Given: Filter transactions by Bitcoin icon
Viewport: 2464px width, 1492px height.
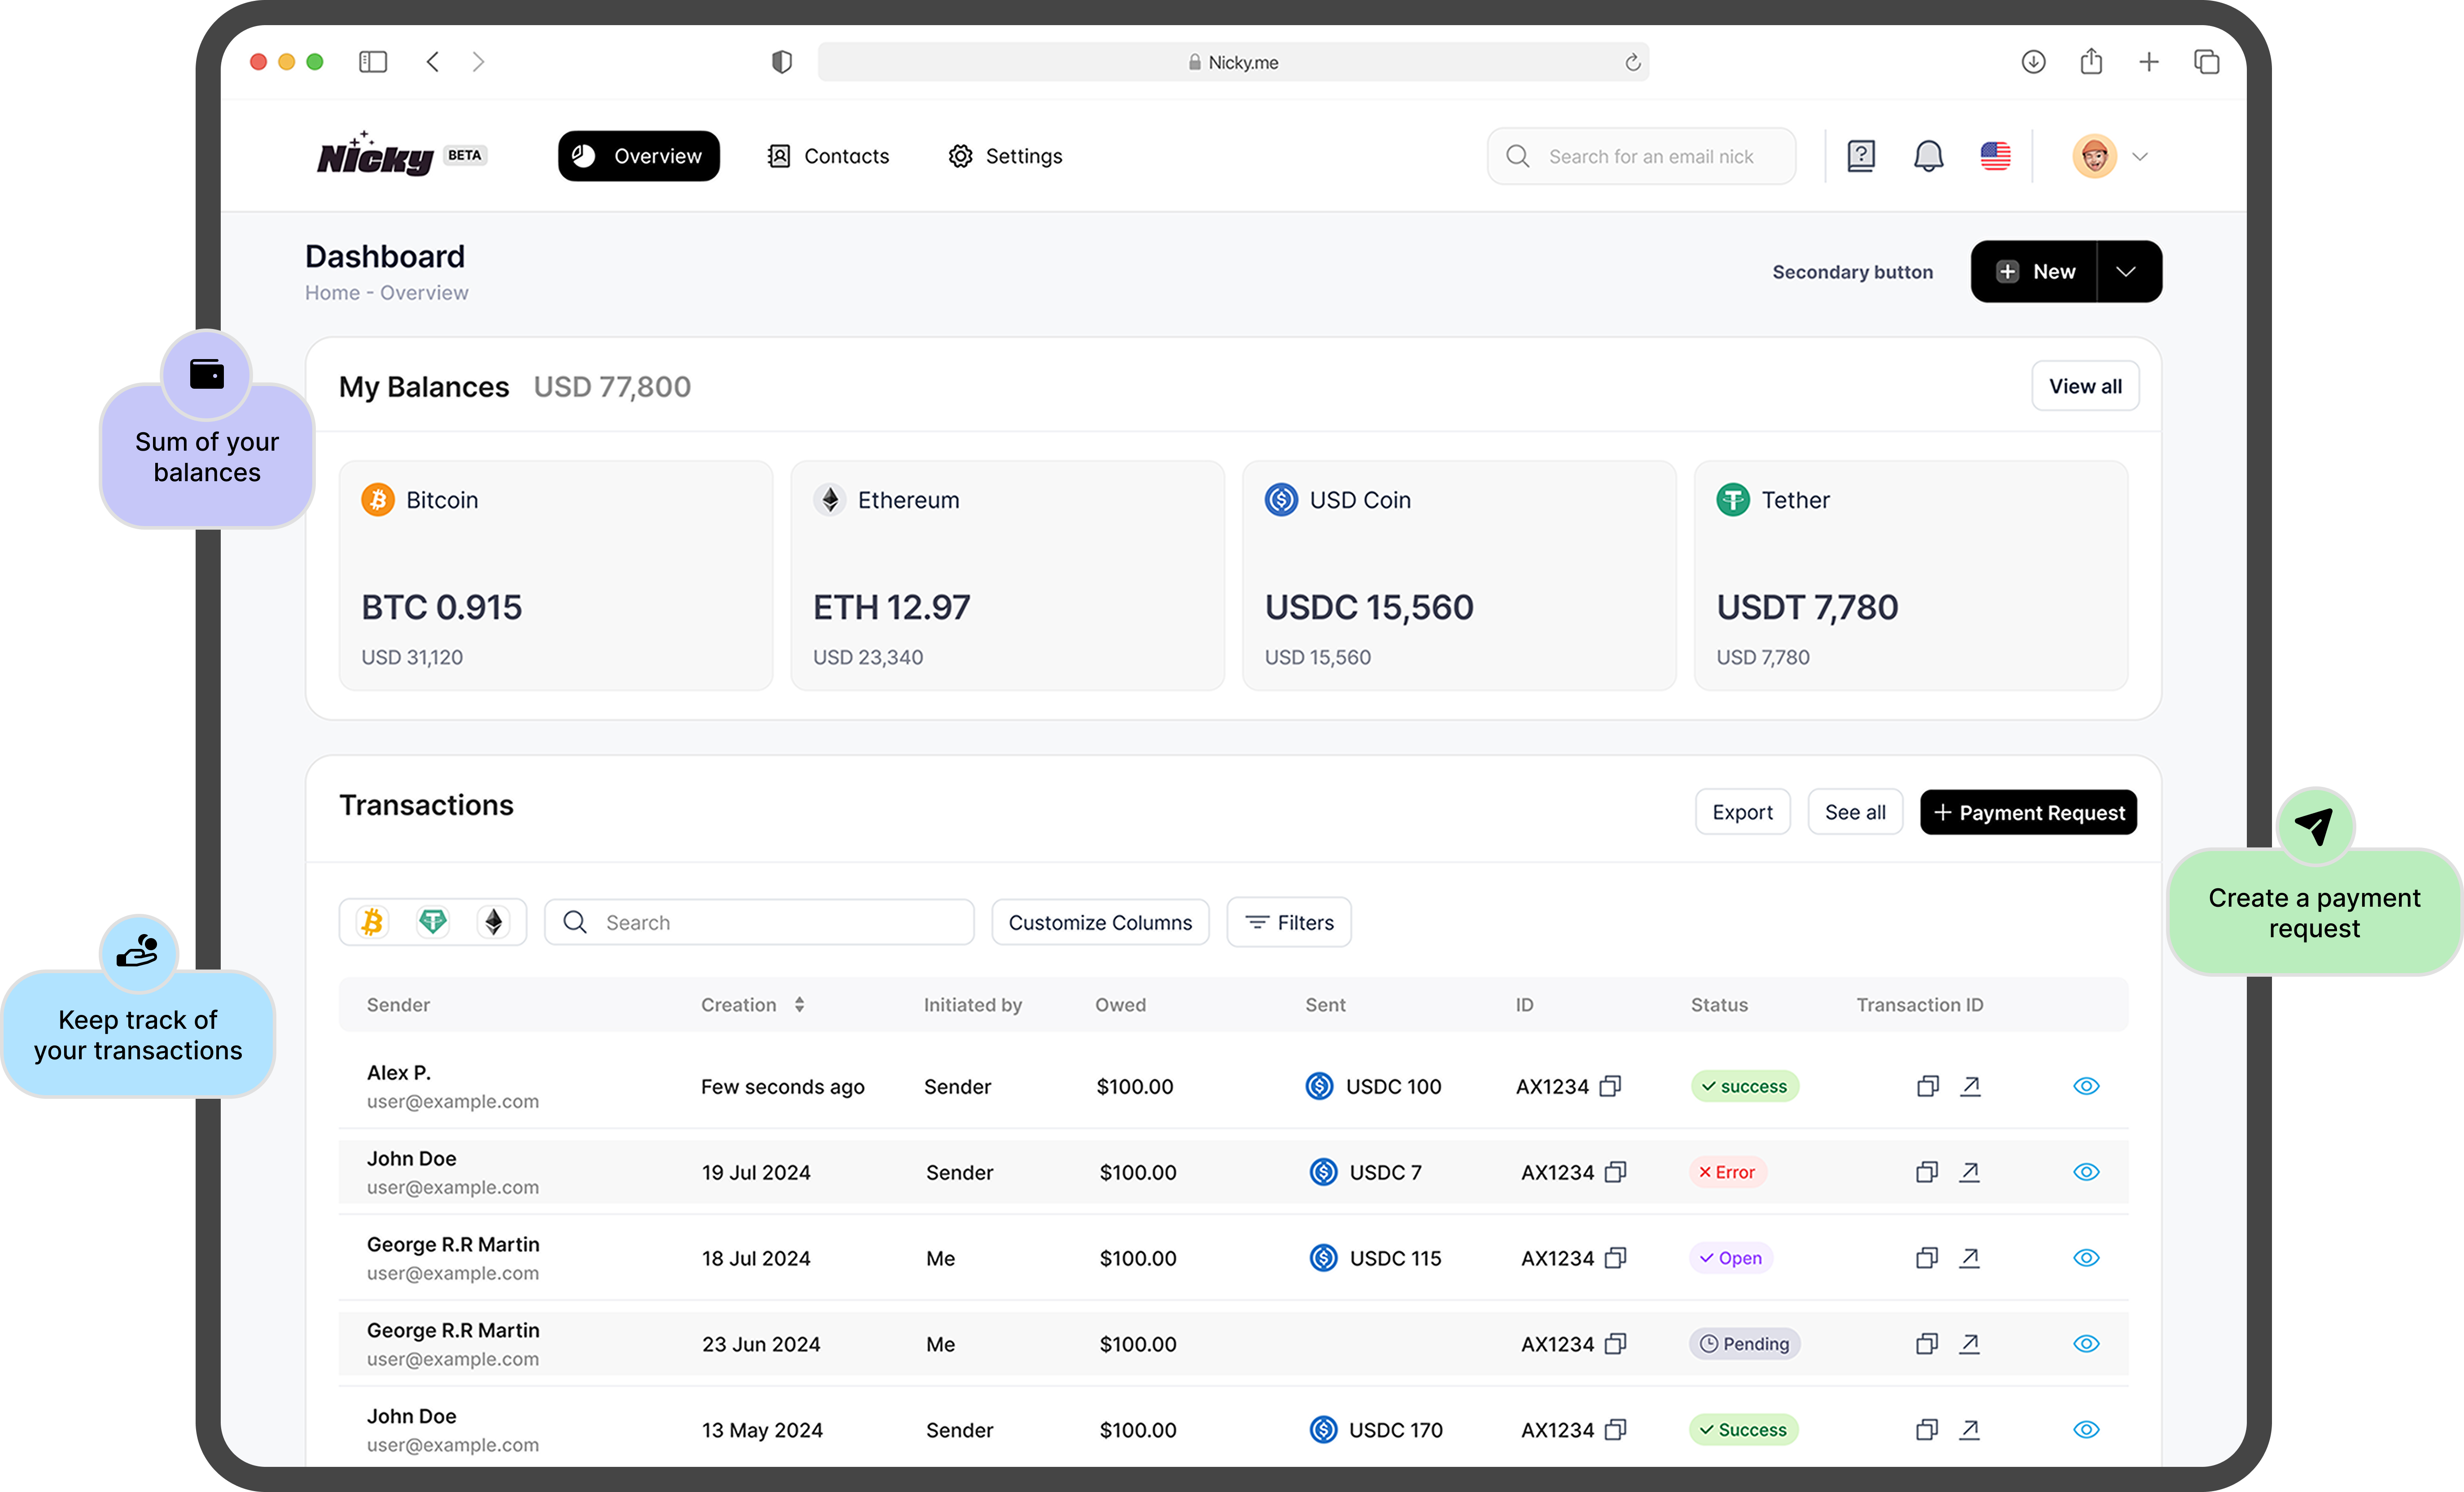Looking at the screenshot, I should (372, 922).
